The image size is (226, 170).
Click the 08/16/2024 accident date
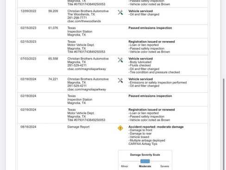click(x=28, y=127)
